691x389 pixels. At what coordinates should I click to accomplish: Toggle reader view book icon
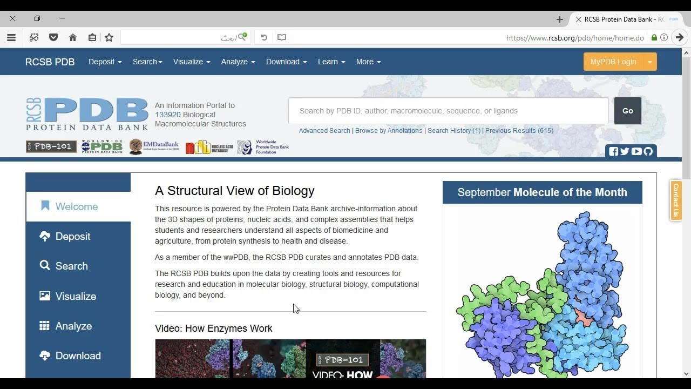[282, 37]
